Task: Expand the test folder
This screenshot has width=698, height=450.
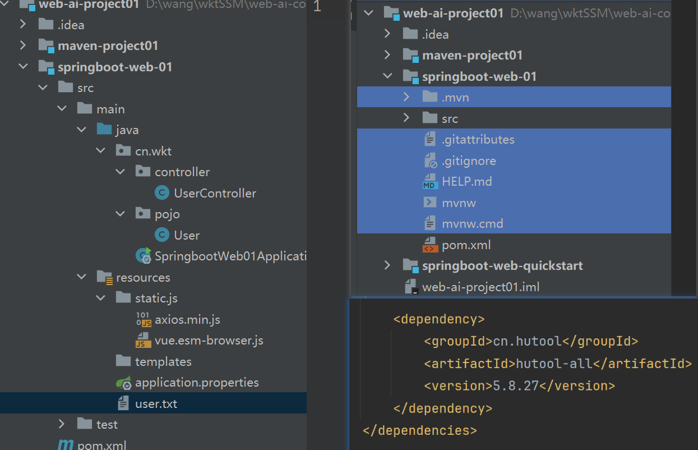Action: point(62,424)
